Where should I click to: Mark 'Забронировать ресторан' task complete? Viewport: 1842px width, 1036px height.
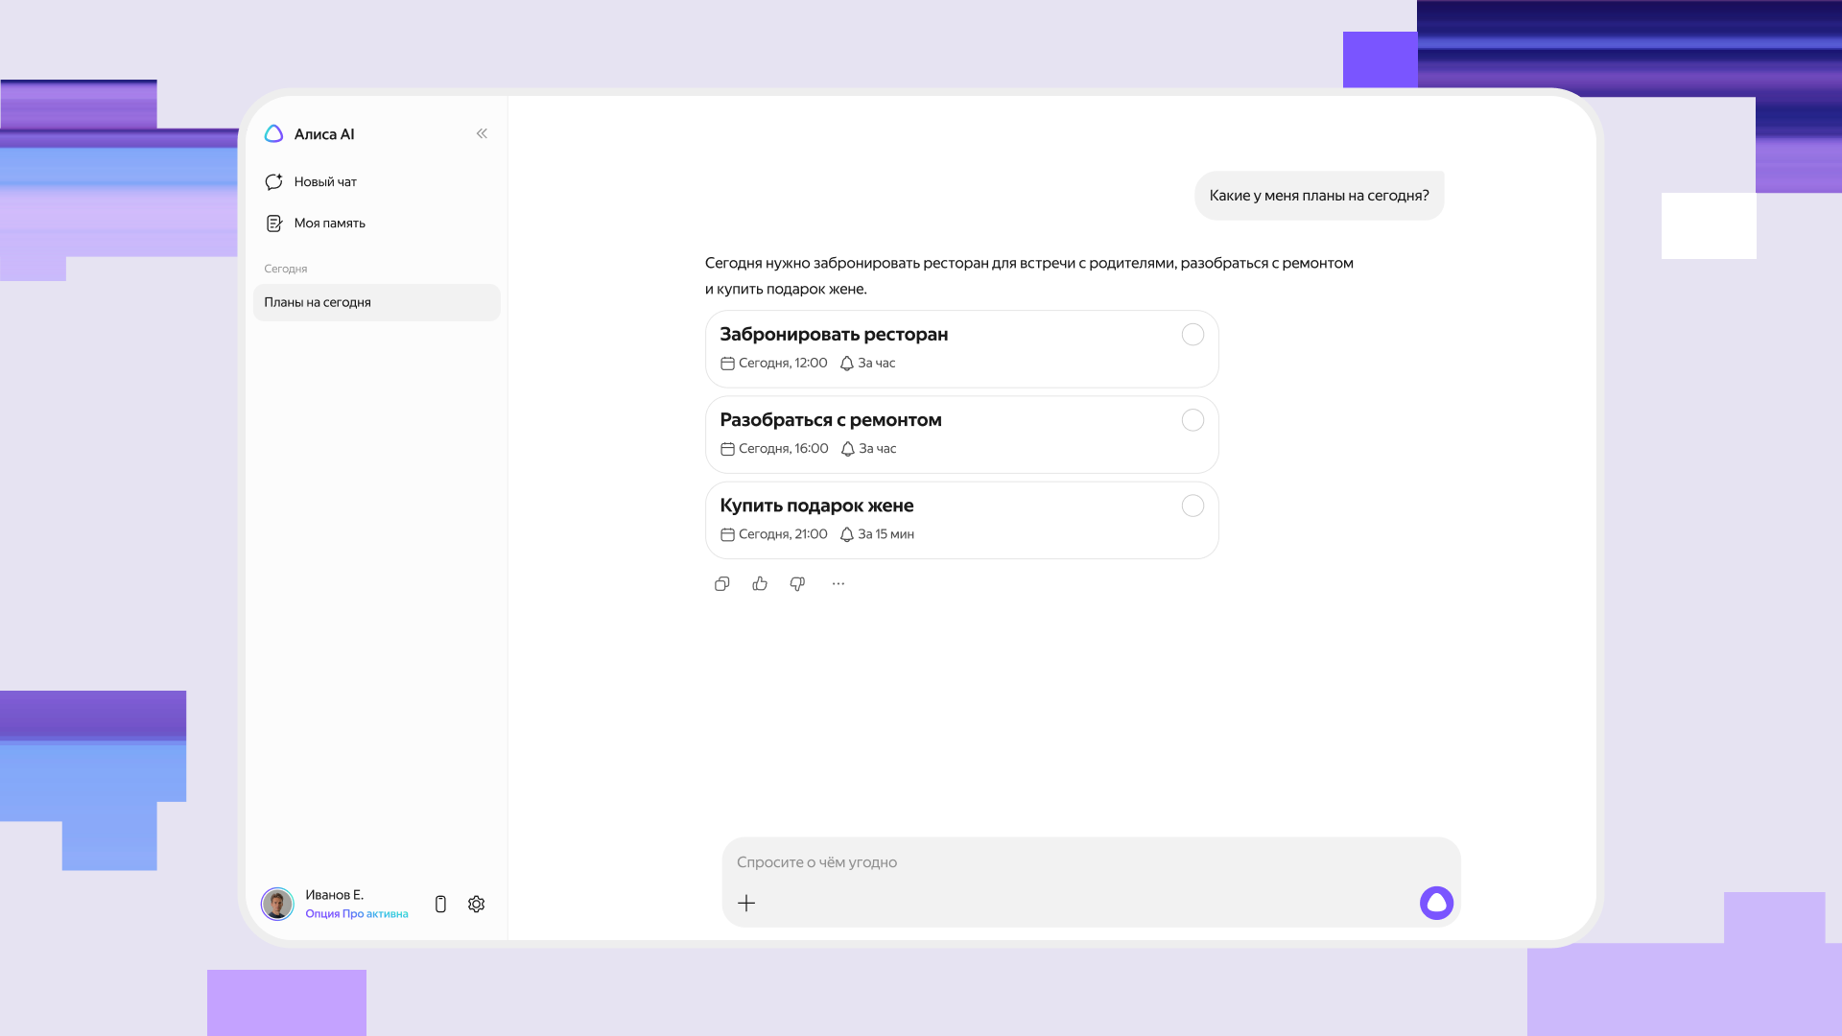coord(1193,335)
